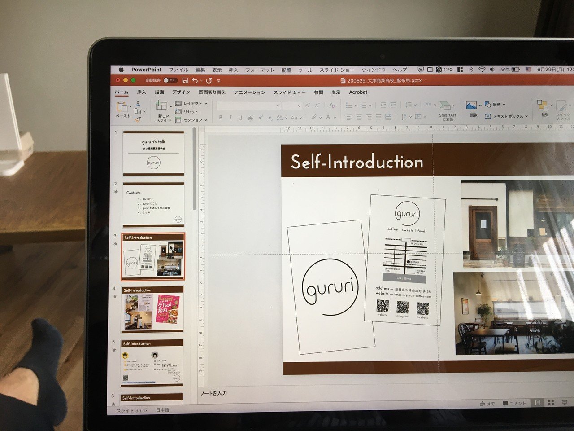Open the 編集 menu

[200, 70]
